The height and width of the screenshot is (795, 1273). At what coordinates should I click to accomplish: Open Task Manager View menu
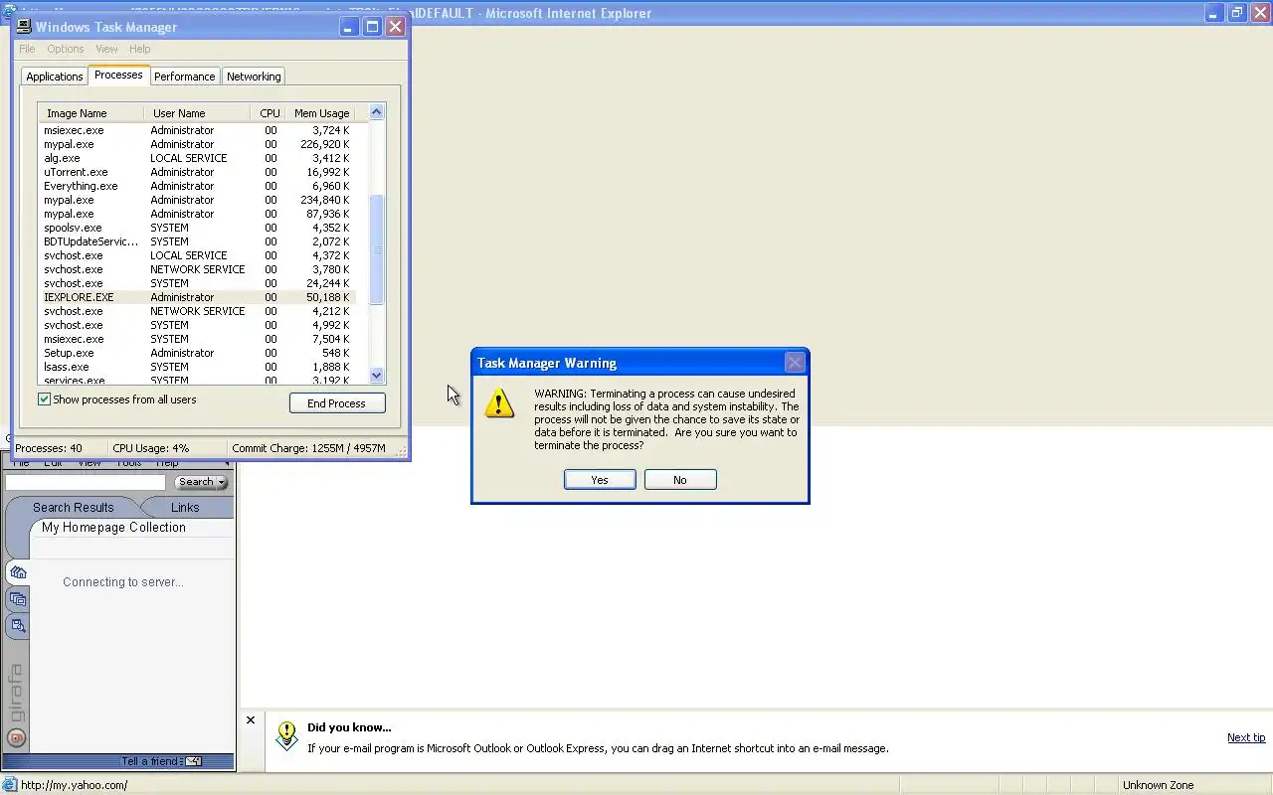click(106, 49)
